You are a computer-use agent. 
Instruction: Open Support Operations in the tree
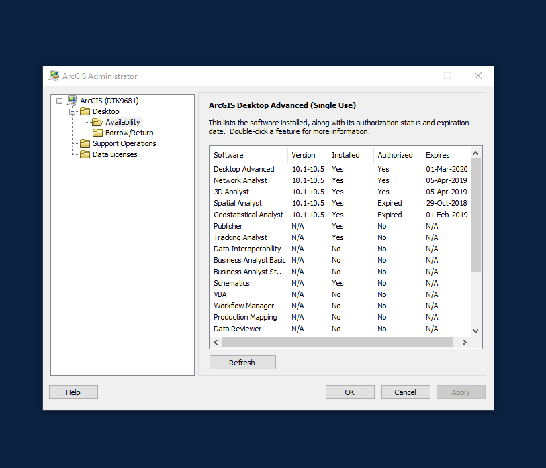(124, 143)
